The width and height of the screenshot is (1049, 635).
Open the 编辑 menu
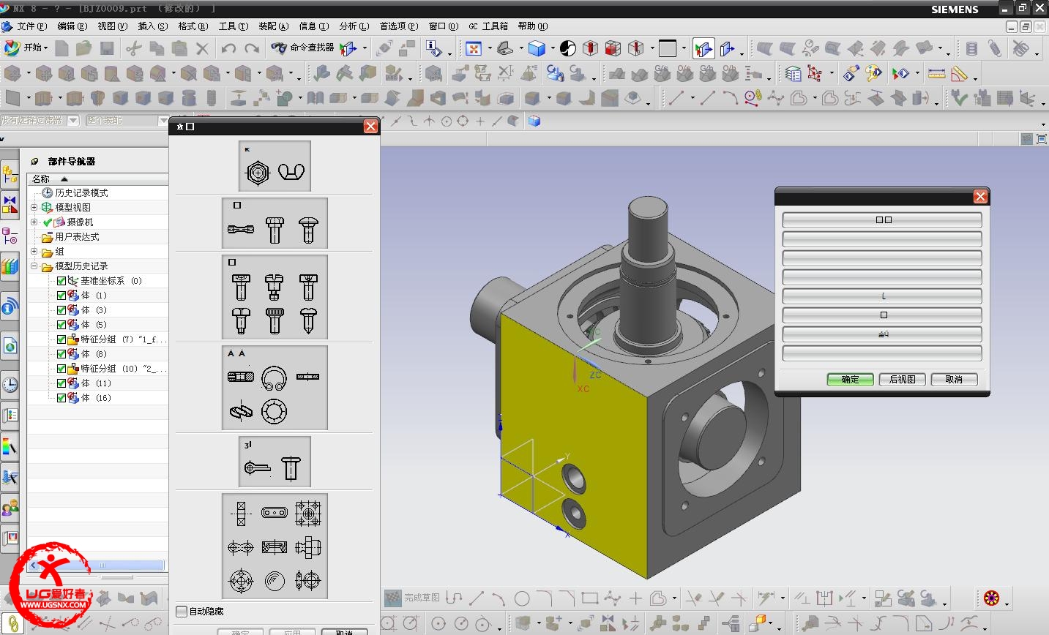click(x=72, y=26)
